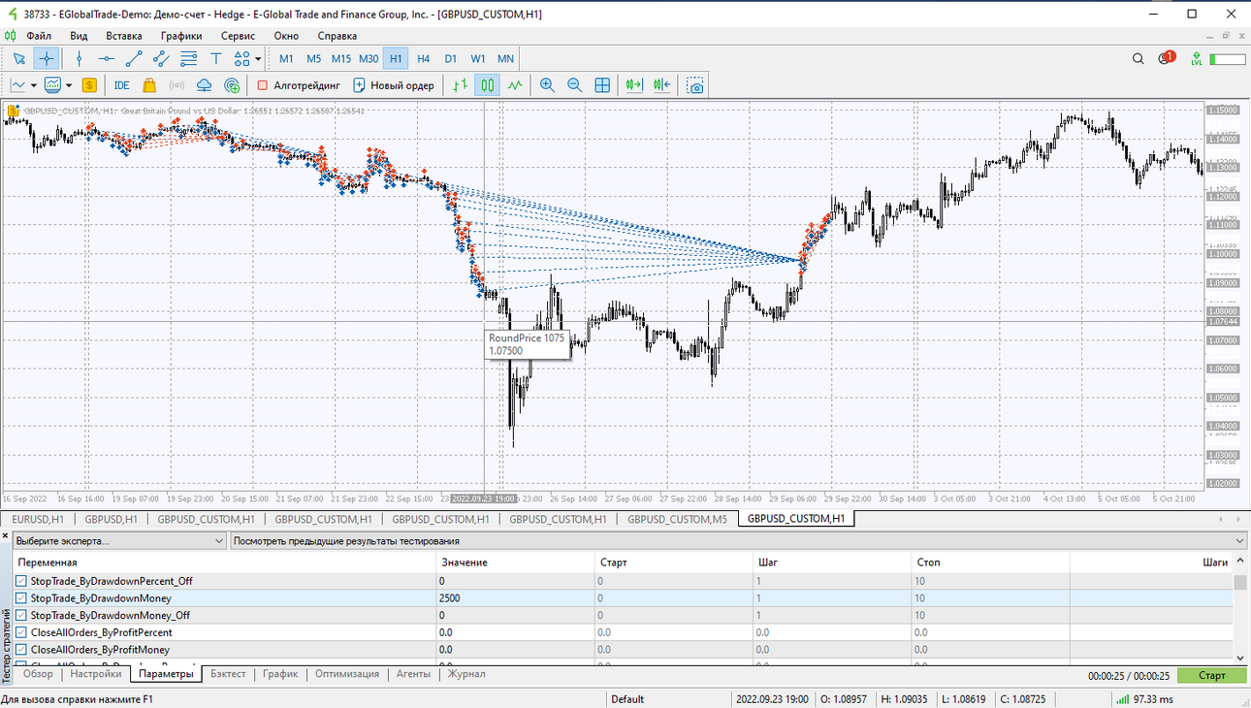Click the yellow dollar trading icon
1251x708 pixels.
click(89, 85)
